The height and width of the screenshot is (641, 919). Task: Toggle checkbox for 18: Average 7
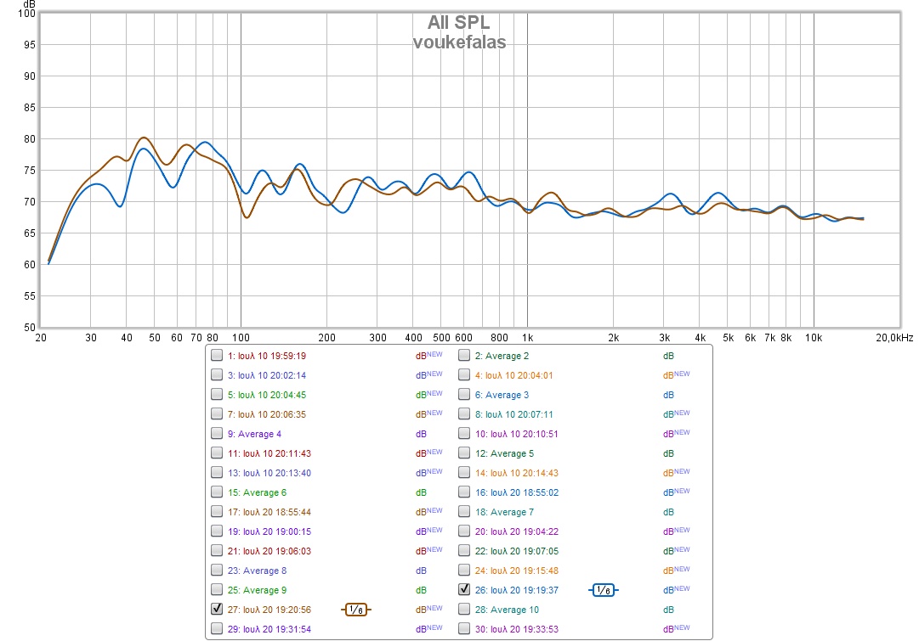[x=464, y=512]
